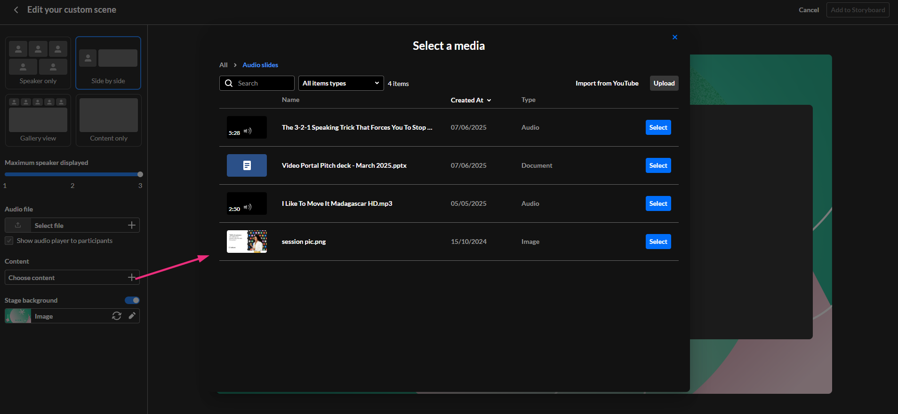
Task: Click the search magnifier icon
Action: [x=229, y=83]
